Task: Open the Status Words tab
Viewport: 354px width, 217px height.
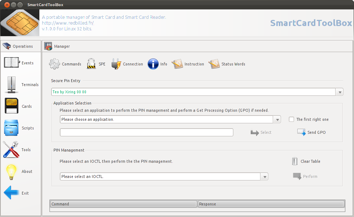Action: pyautogui.click(x=214, y=64)
